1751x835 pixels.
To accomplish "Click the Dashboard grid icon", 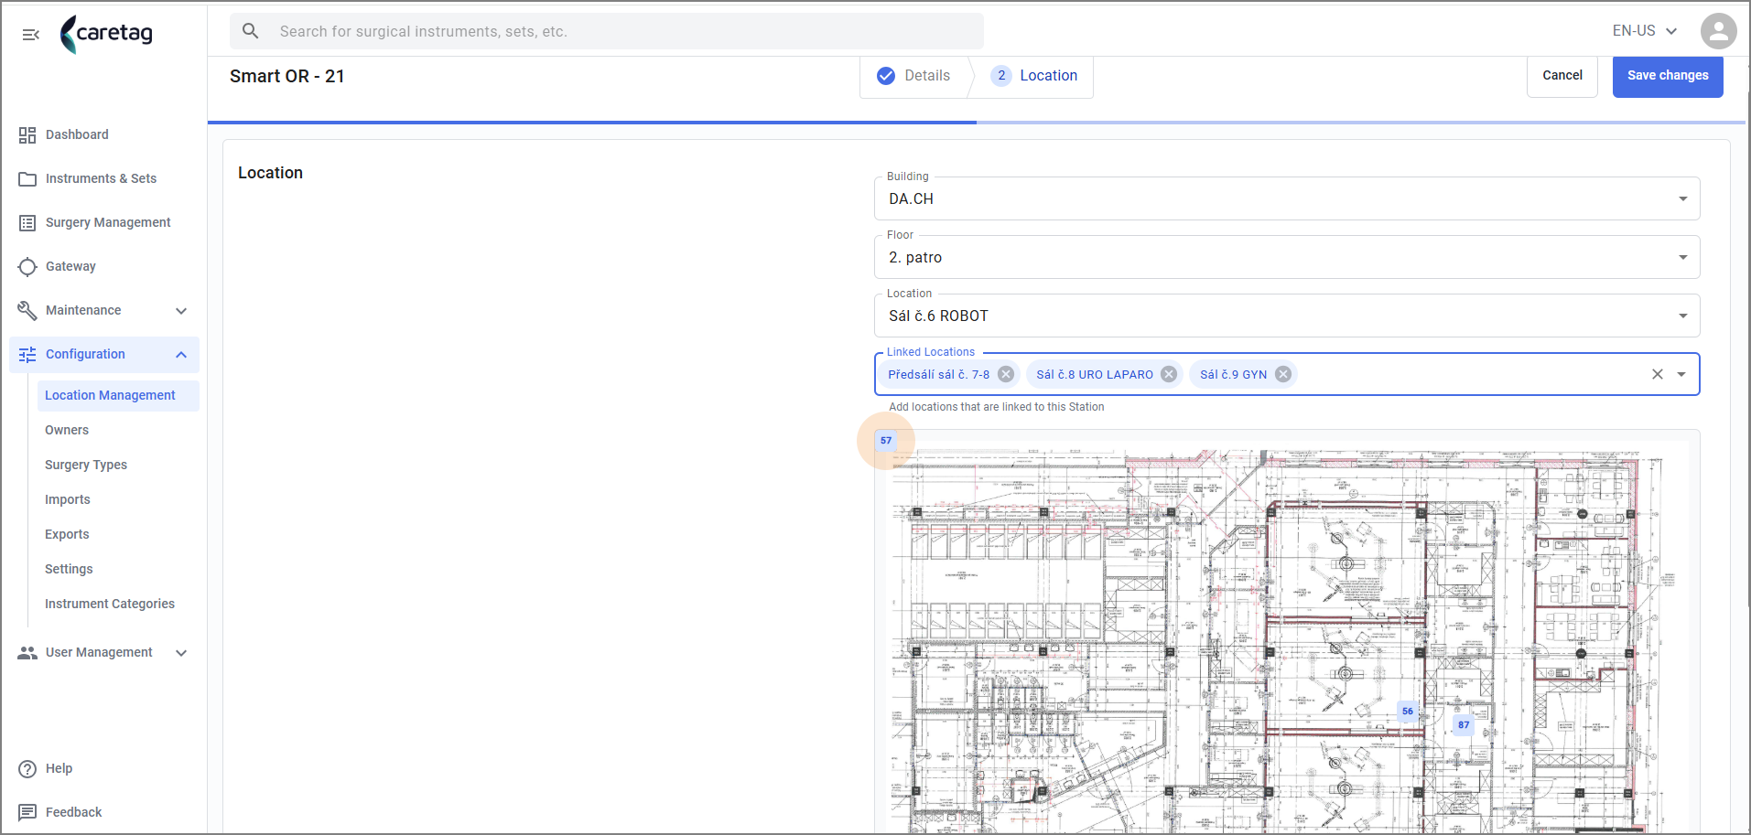I will 27,135.
